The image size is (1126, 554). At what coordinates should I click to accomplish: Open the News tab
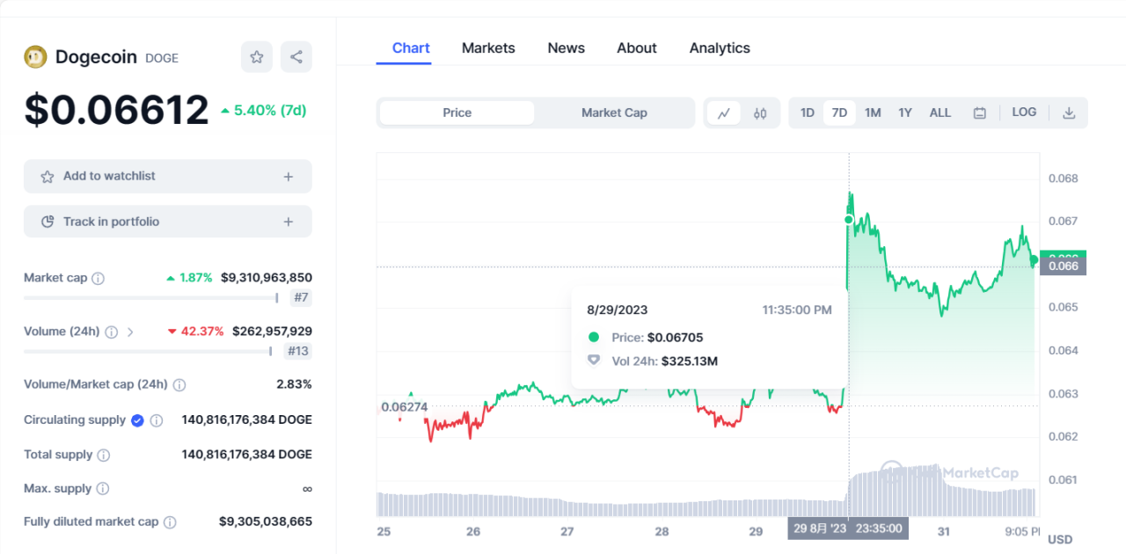566,48
